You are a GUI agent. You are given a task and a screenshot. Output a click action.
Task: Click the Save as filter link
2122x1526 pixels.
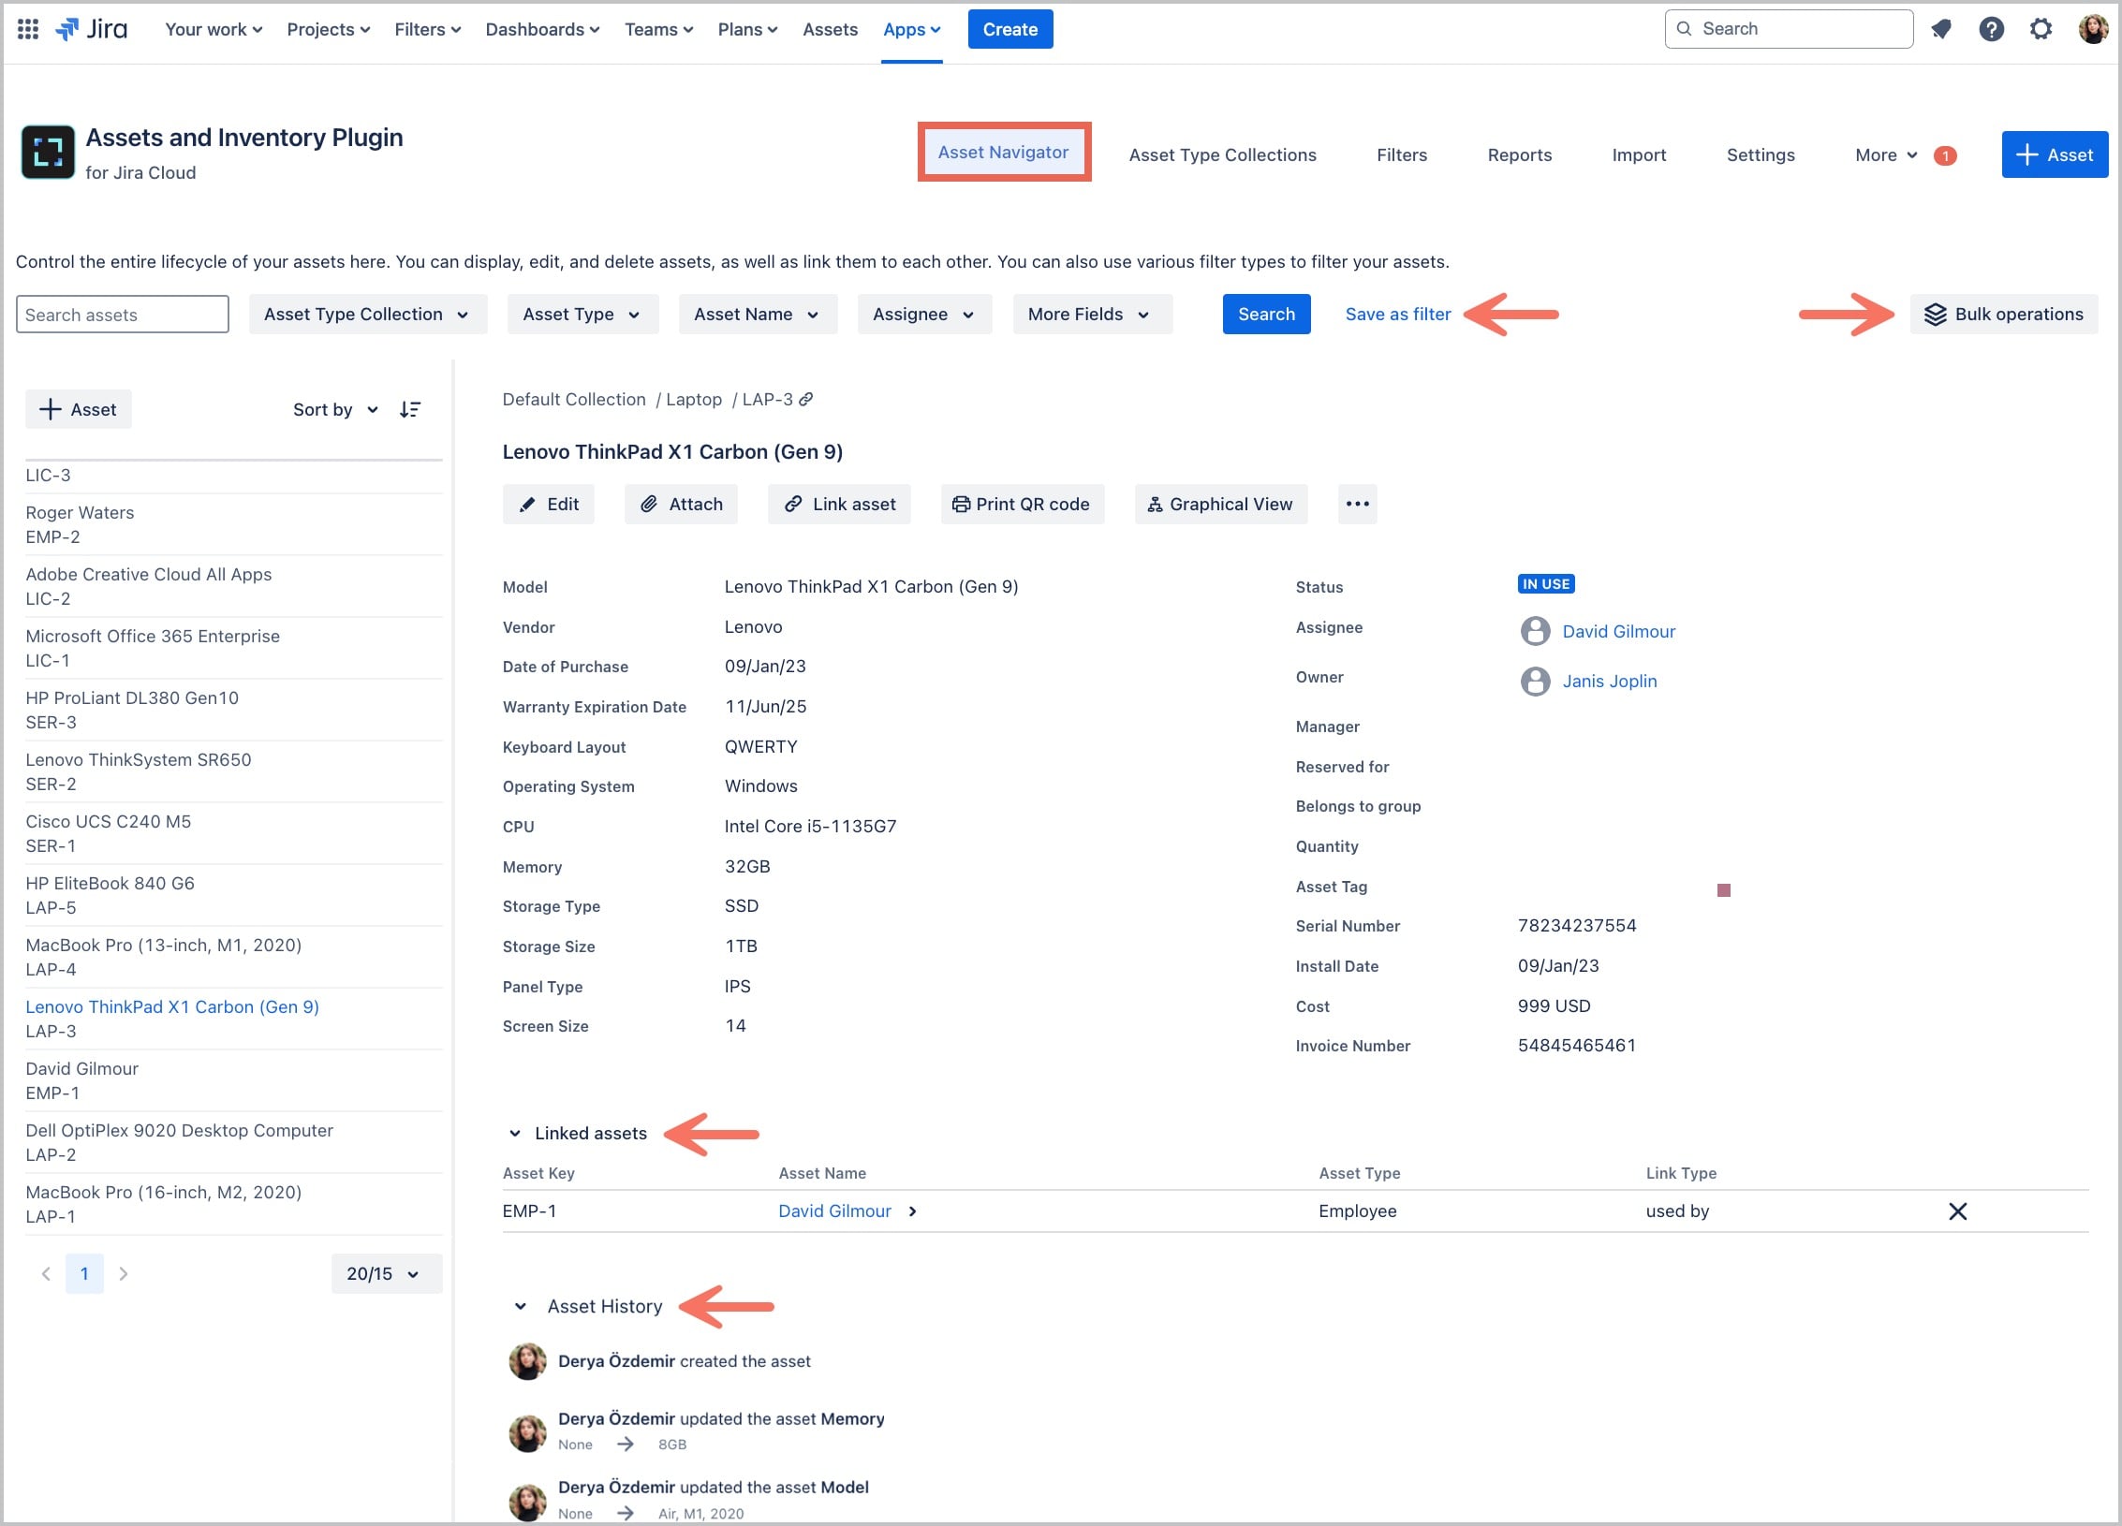[1397, 315]
